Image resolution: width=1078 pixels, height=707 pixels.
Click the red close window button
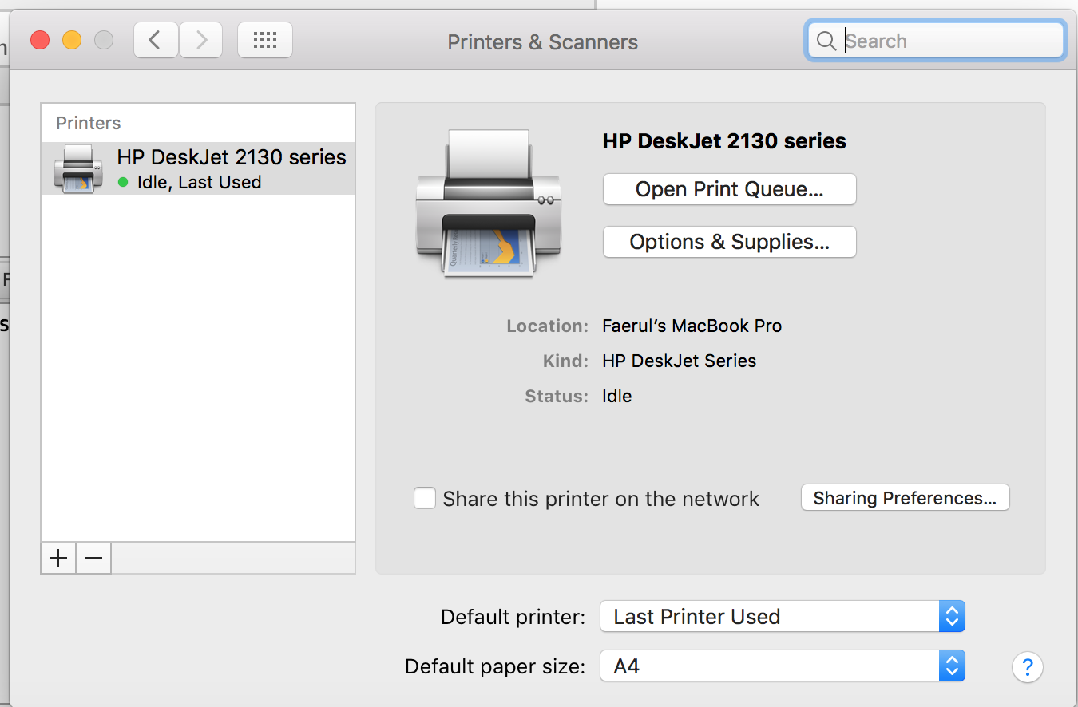coord(40,40)
